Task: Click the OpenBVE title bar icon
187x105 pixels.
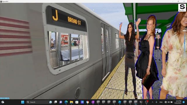Action: pyautogui.click(x=1, y=1)
